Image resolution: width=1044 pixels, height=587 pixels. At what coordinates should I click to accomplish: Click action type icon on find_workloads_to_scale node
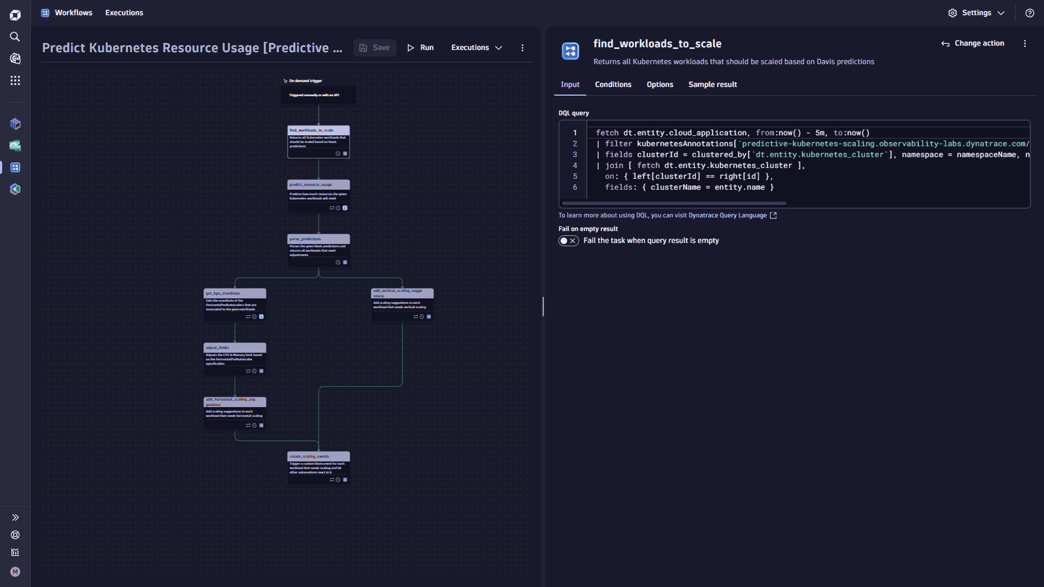[345, 154]
